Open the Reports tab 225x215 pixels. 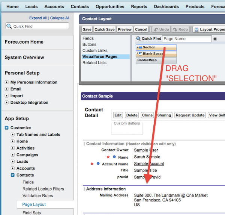[x=139, y=7]
